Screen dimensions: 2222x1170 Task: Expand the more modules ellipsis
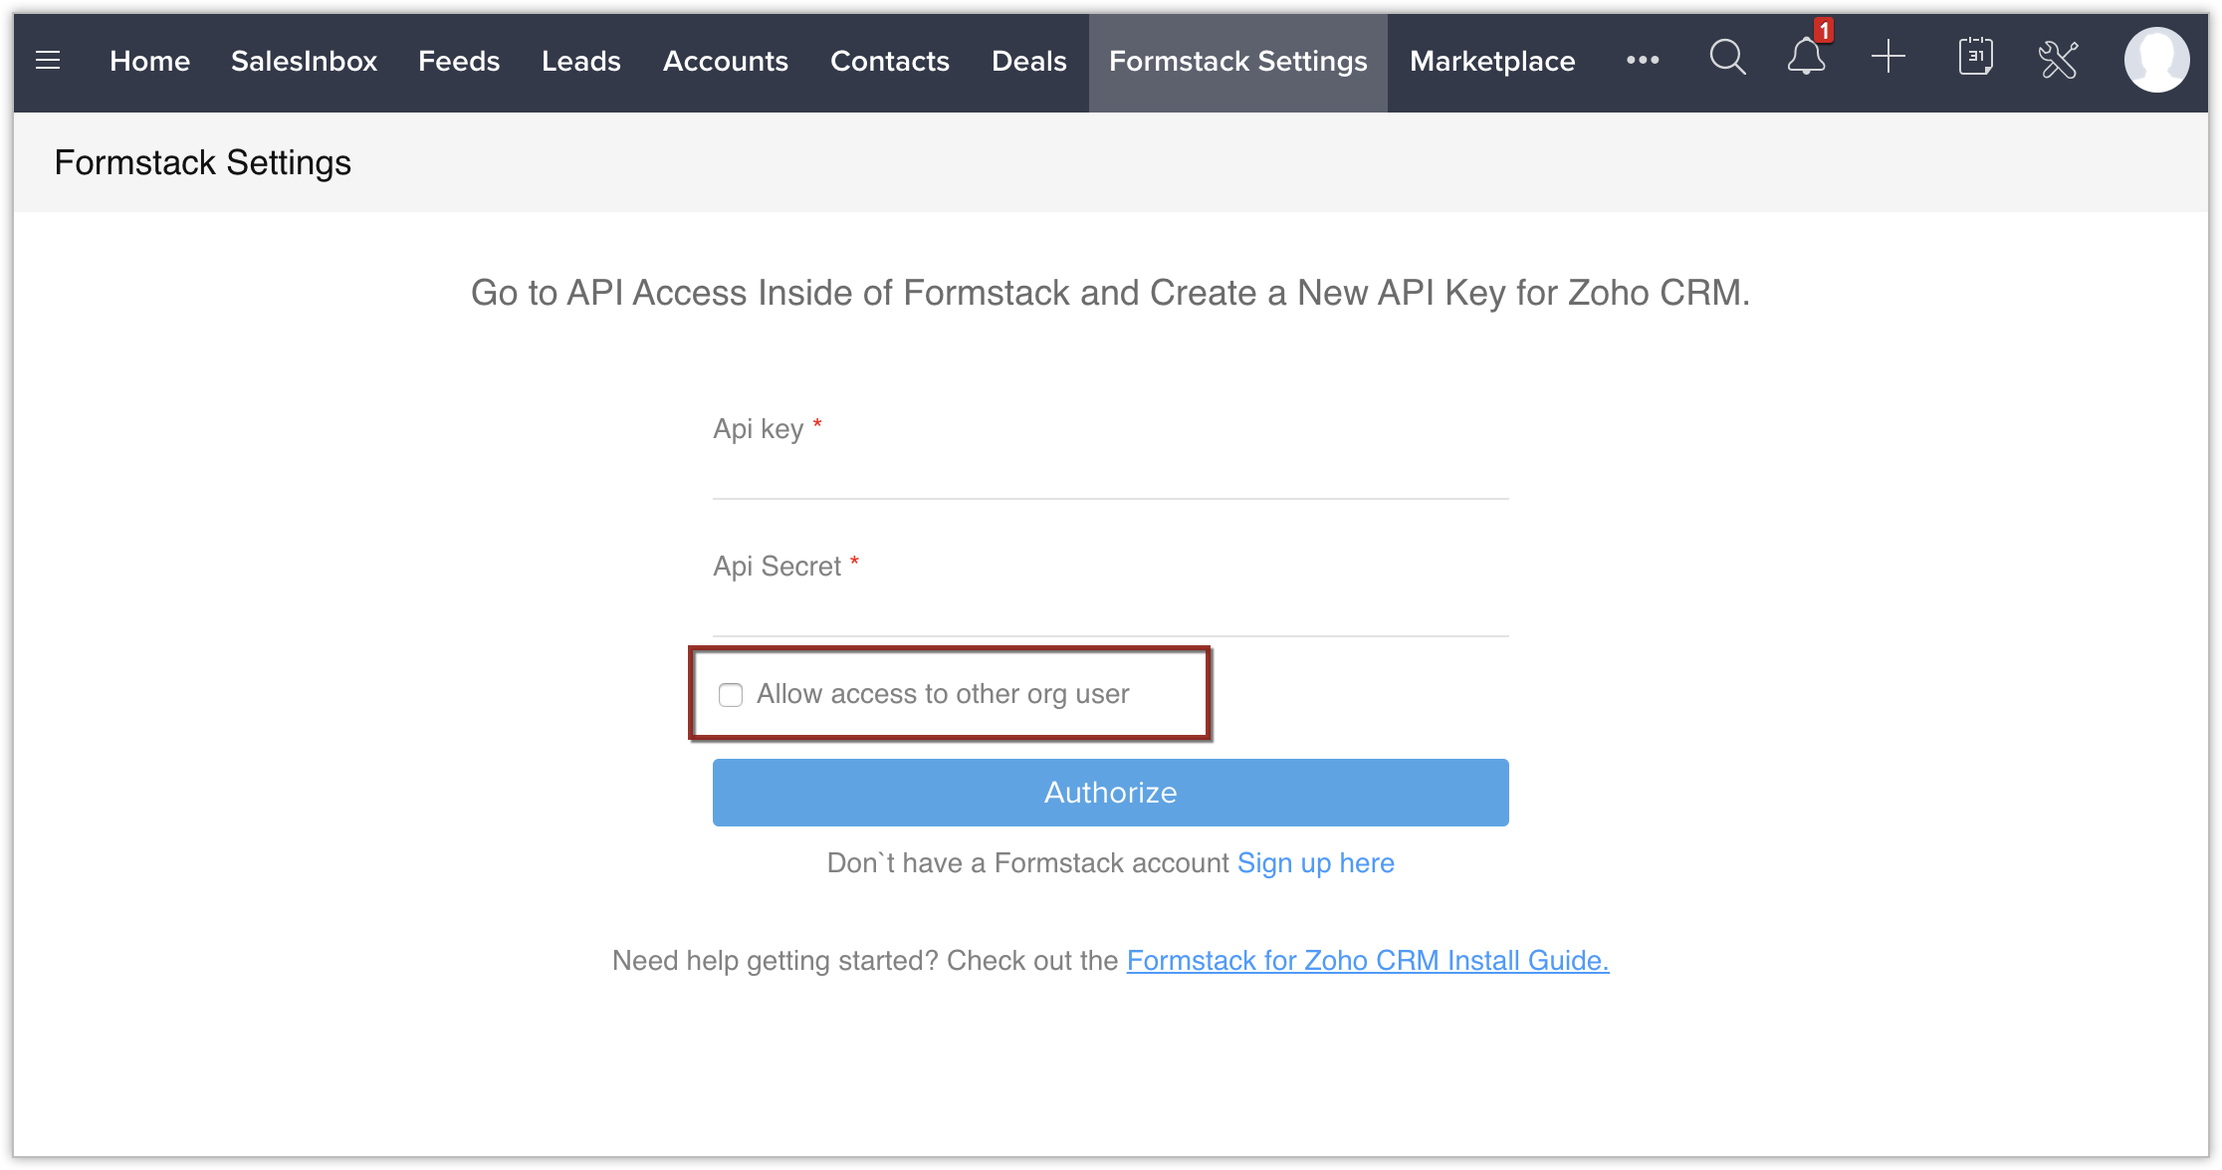point(1643,60)
